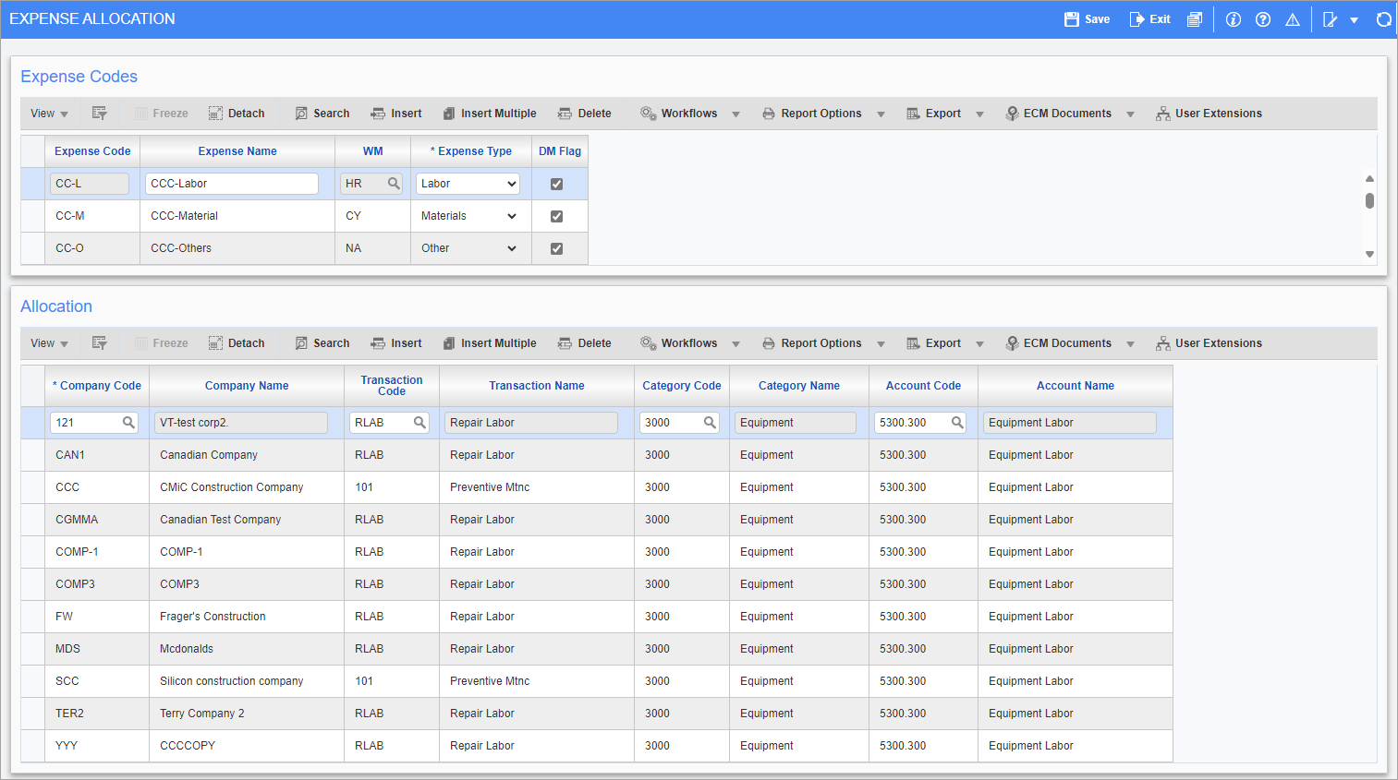The height and width of the screenshot is (780, 1398).
Task: Toggle DM Flag checkbox for CCC-Others row
Action: [556, 248]
